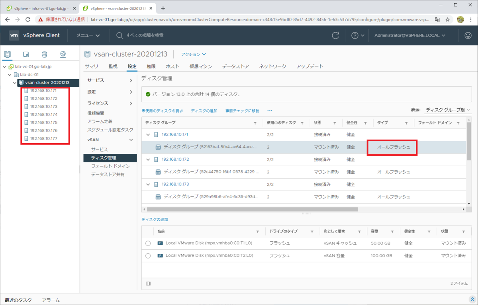Click the browser translate icon

[437, 19]
